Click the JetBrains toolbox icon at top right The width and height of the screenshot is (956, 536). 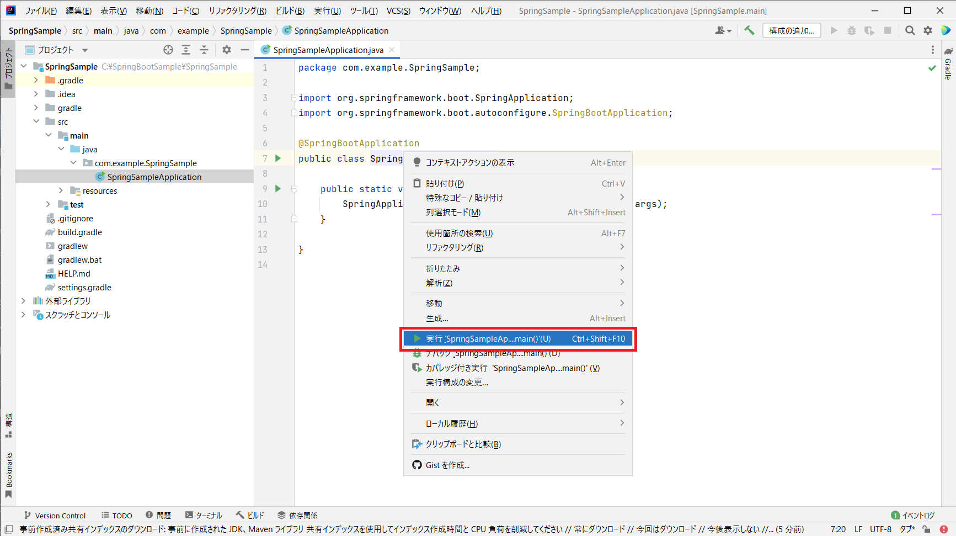(x=946, y=30)
